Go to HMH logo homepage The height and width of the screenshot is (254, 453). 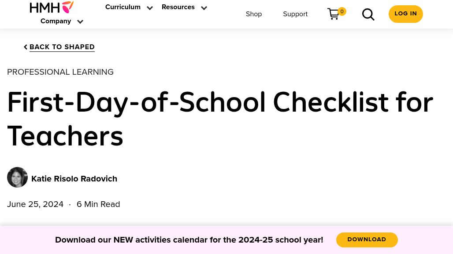[x=52, y=7]
